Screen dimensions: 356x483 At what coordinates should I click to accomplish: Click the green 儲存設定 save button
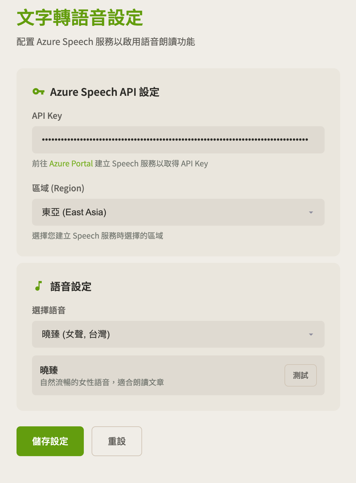coord(50,441)
